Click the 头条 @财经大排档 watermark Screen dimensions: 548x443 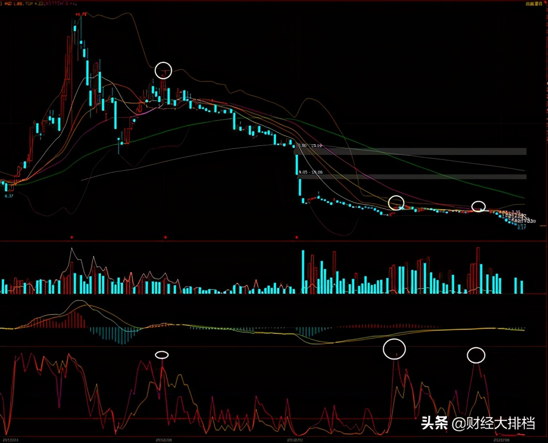click(478, 423)
